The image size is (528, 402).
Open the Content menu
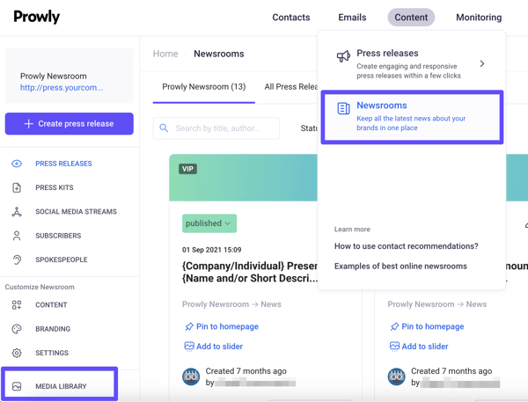pyautogui.click(x=411, y=18)
